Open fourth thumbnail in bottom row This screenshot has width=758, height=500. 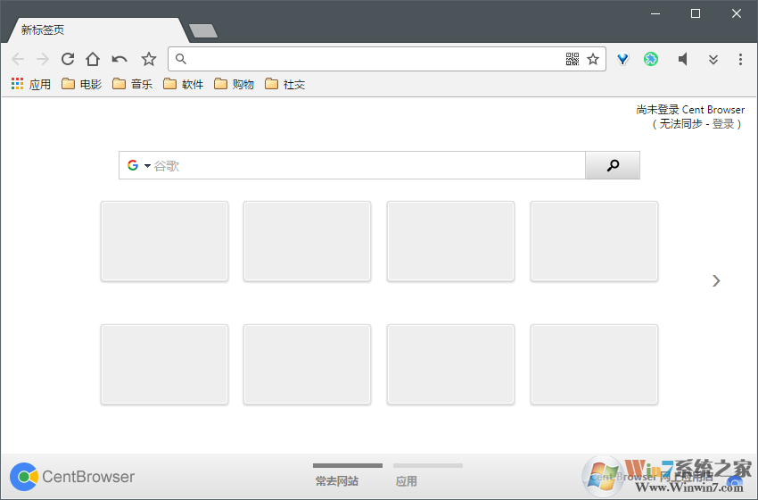click(594, 364)
